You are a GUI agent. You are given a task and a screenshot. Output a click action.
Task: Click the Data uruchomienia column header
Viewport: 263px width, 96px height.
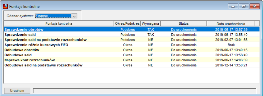coord(231,24)
